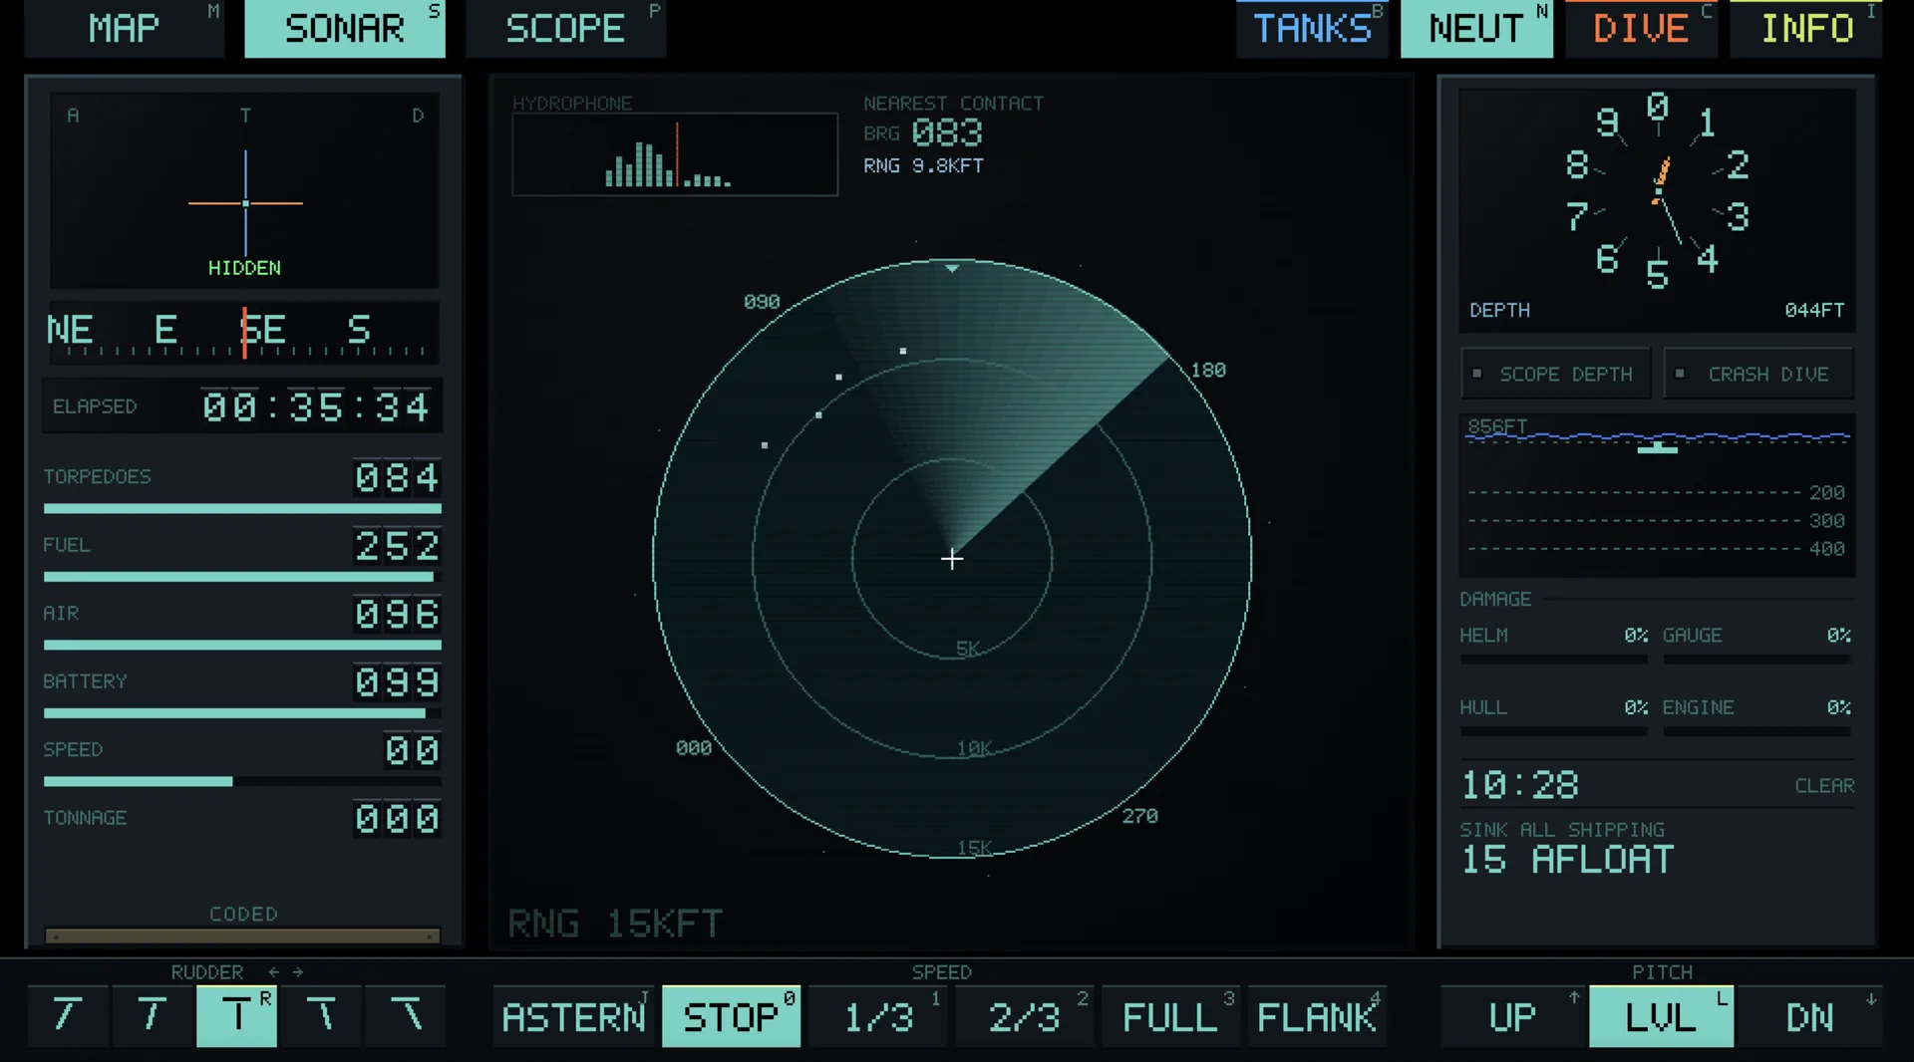The image size is (1914, 1062).
Task: Select STOP speed setting
Action: click(731, 1016)
